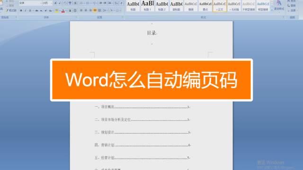Toggle Bold formatting

click(x=21, y=10)
